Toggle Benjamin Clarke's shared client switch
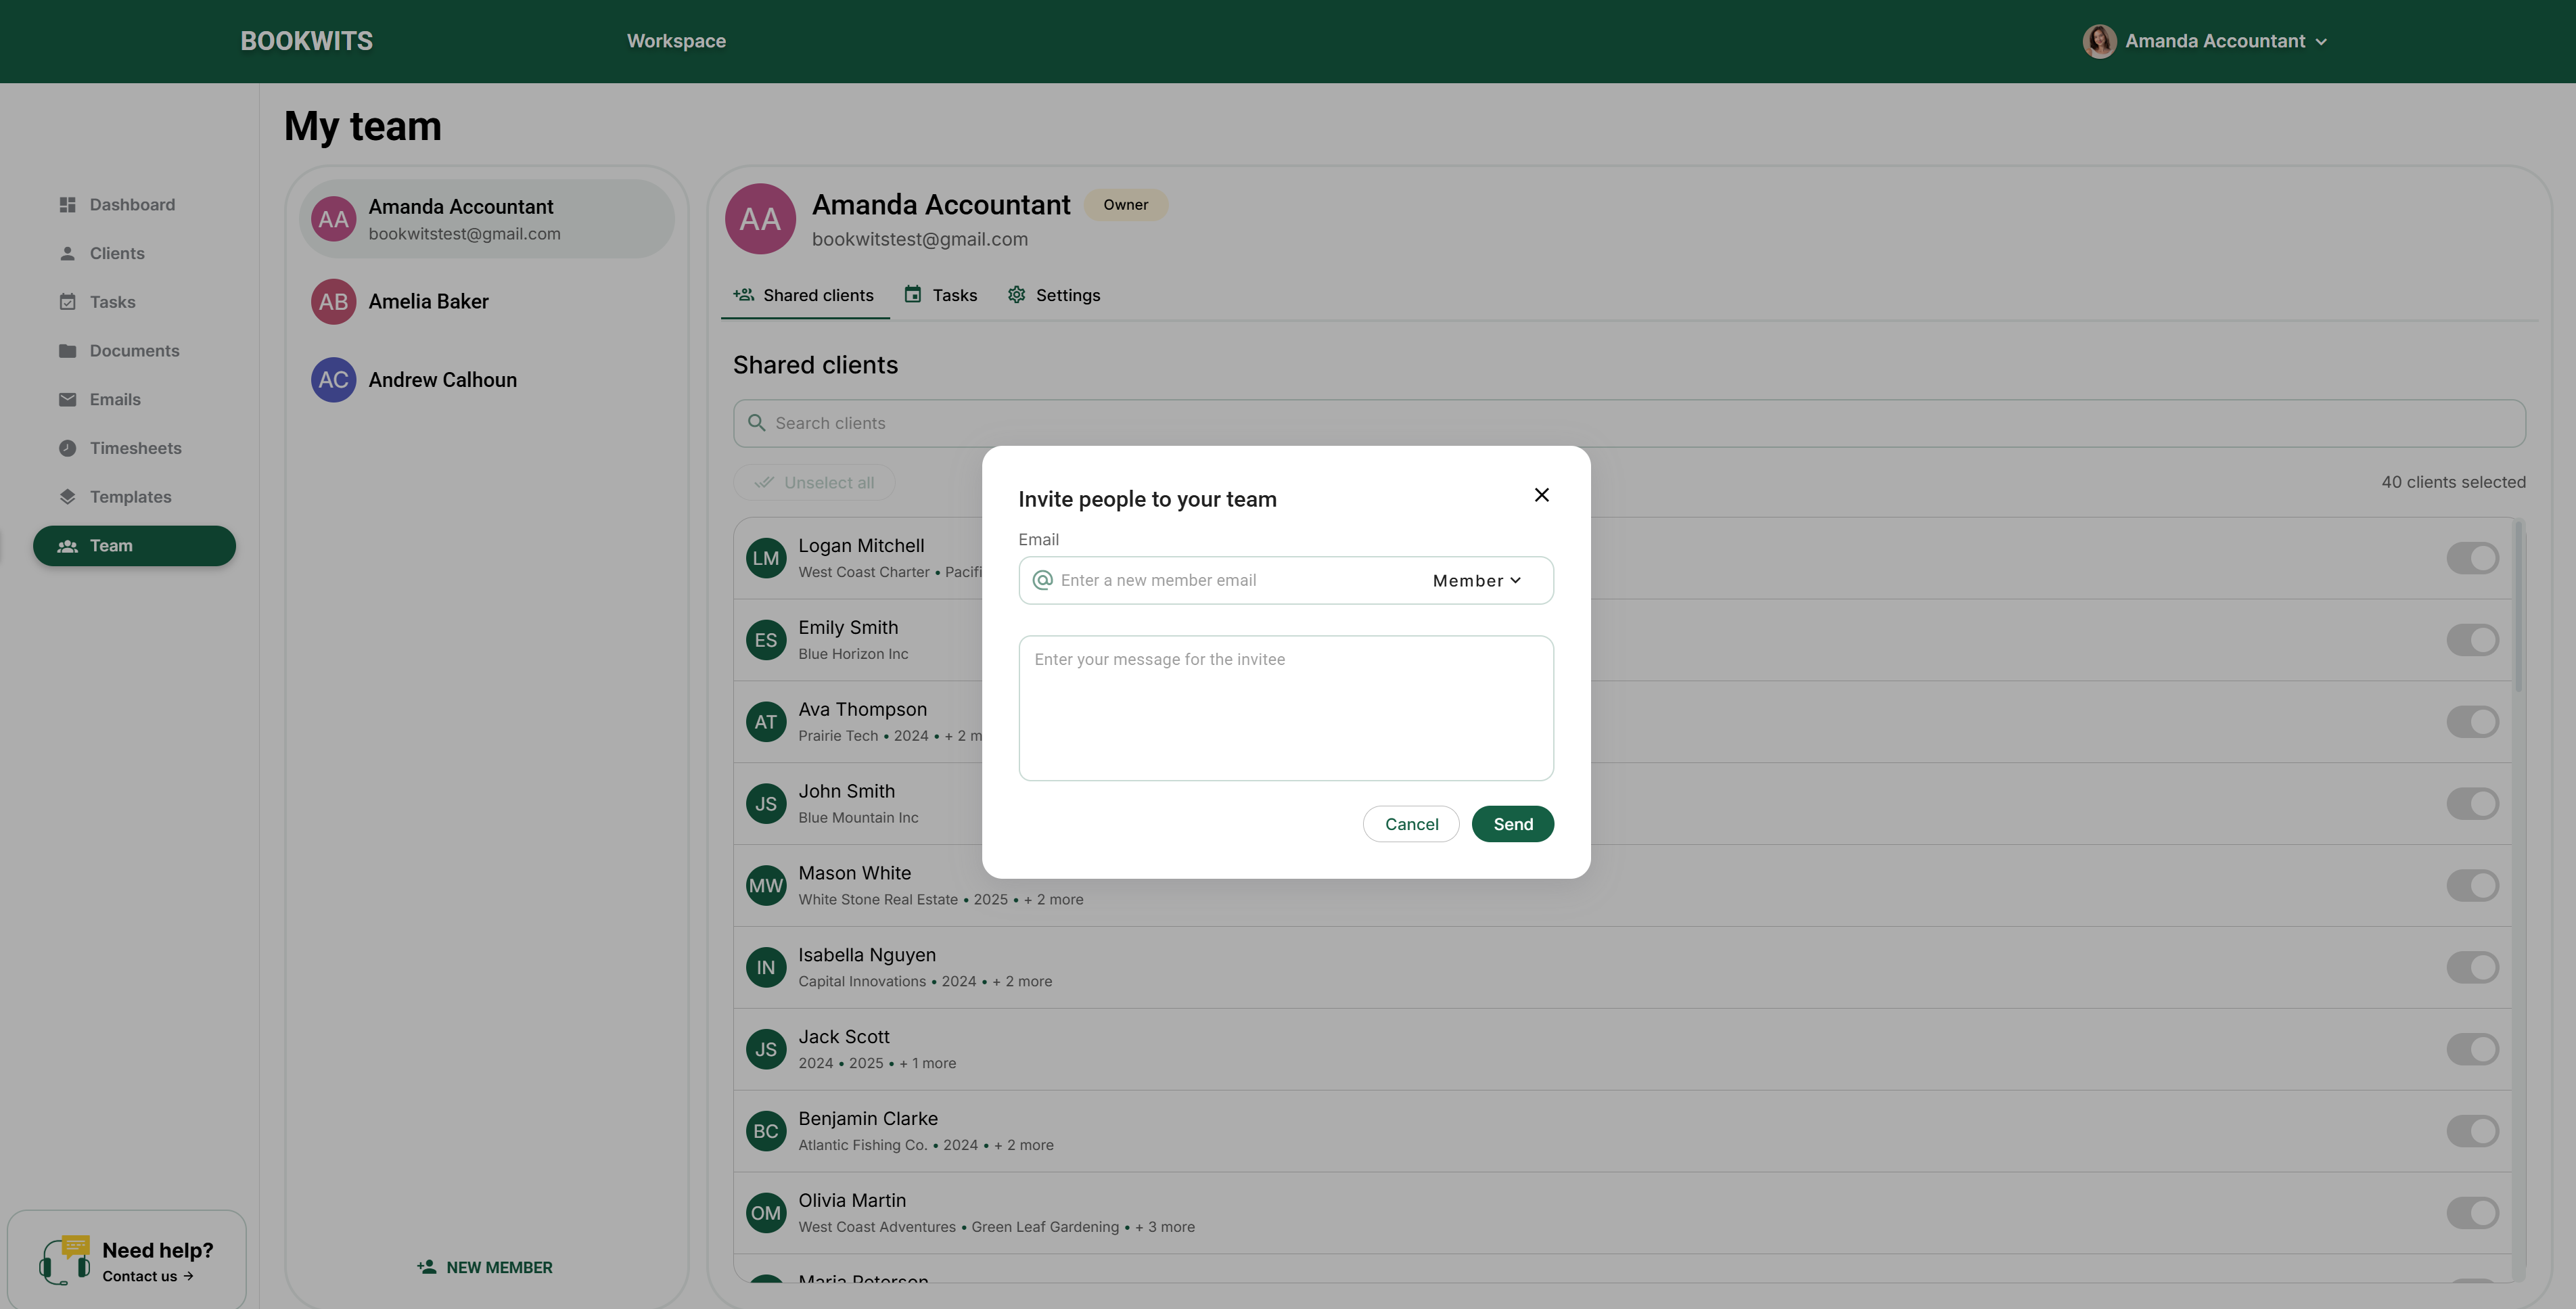The image size is (2576, 1309). pyautogui.click(x=2472, y=1131)
